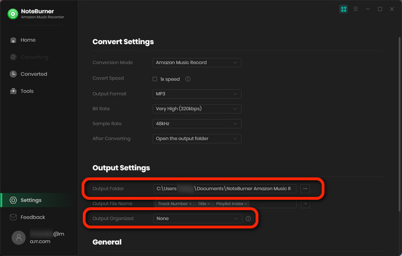Add a file name tag with plus button

click(x=306, y=204)
